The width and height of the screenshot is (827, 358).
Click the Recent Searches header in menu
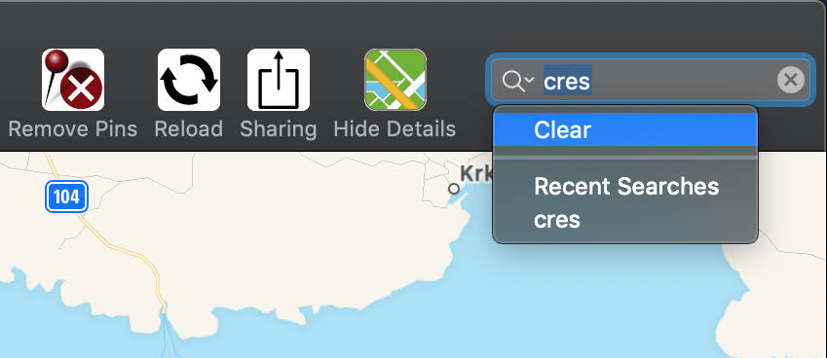click(x=626, y=187)
